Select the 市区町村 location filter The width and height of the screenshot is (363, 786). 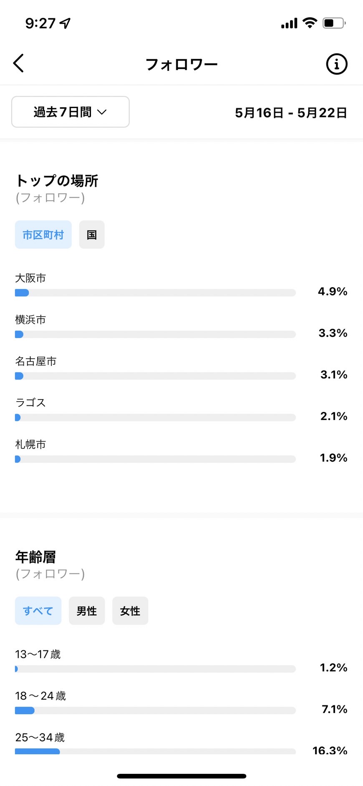pos(43,235)
